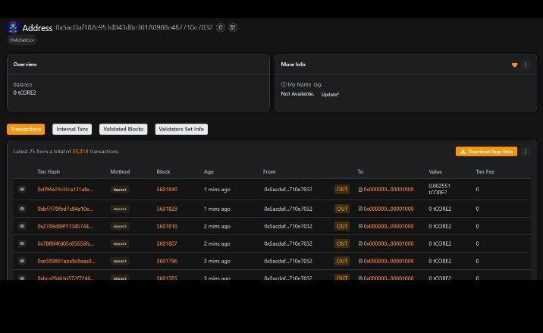
Task: Open To address in block 5601818 row
Action: pos(388,226)
